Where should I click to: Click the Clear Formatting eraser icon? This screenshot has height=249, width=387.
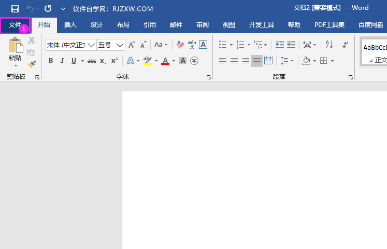click(x=180, y=45)
